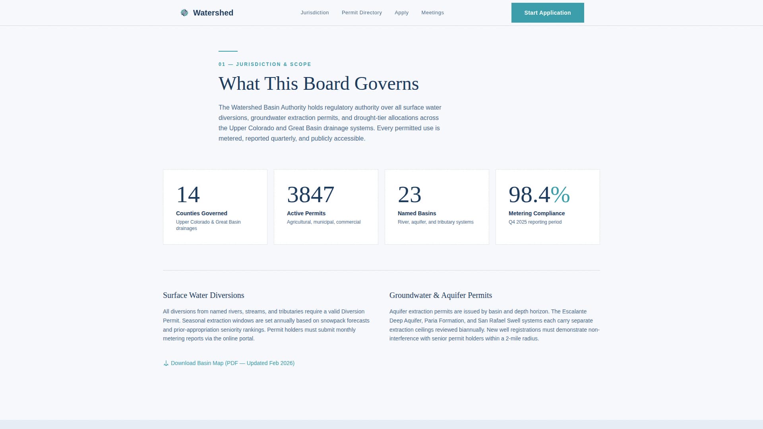
Task: Click the download icon beside Basin Map link
Action: (166, 363)
